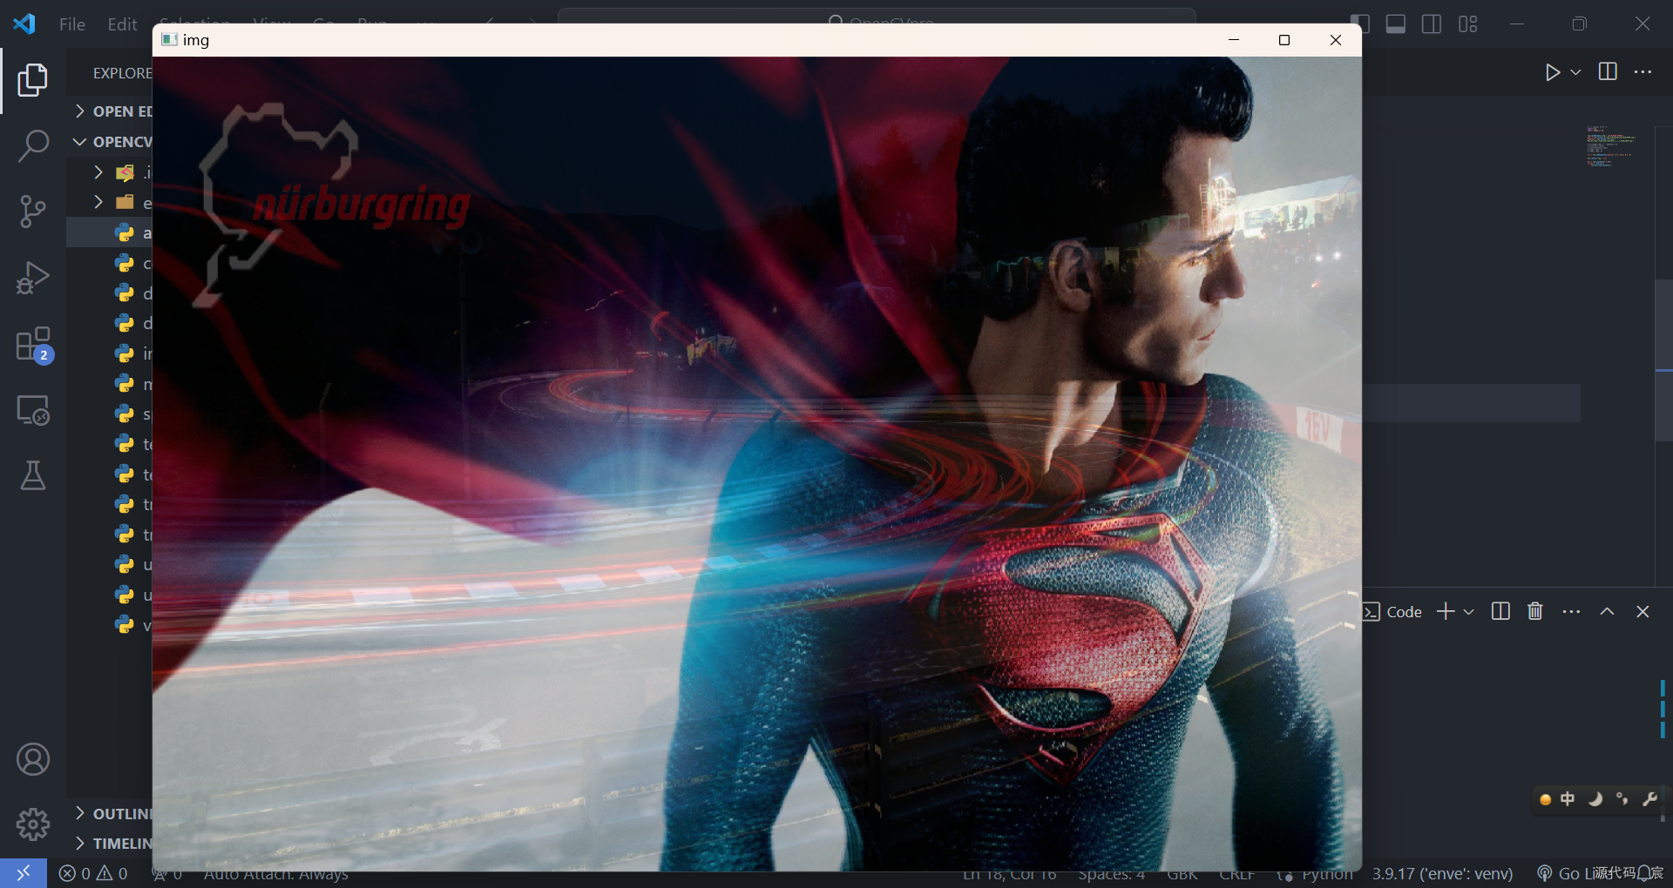This screenshot has height=888, width=1673.
Task: Open the Python file starting with 'm'
Action: pos(110,384)
